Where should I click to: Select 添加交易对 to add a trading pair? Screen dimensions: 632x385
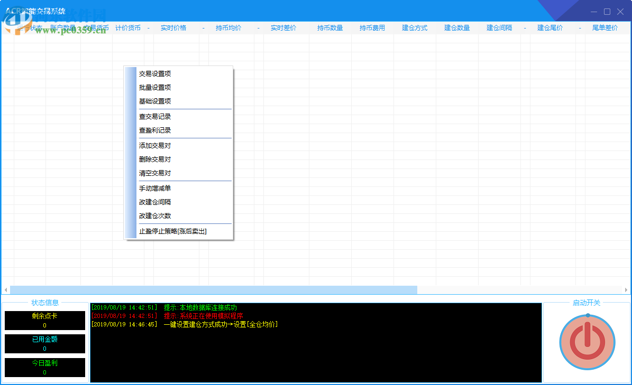[154, 145]
